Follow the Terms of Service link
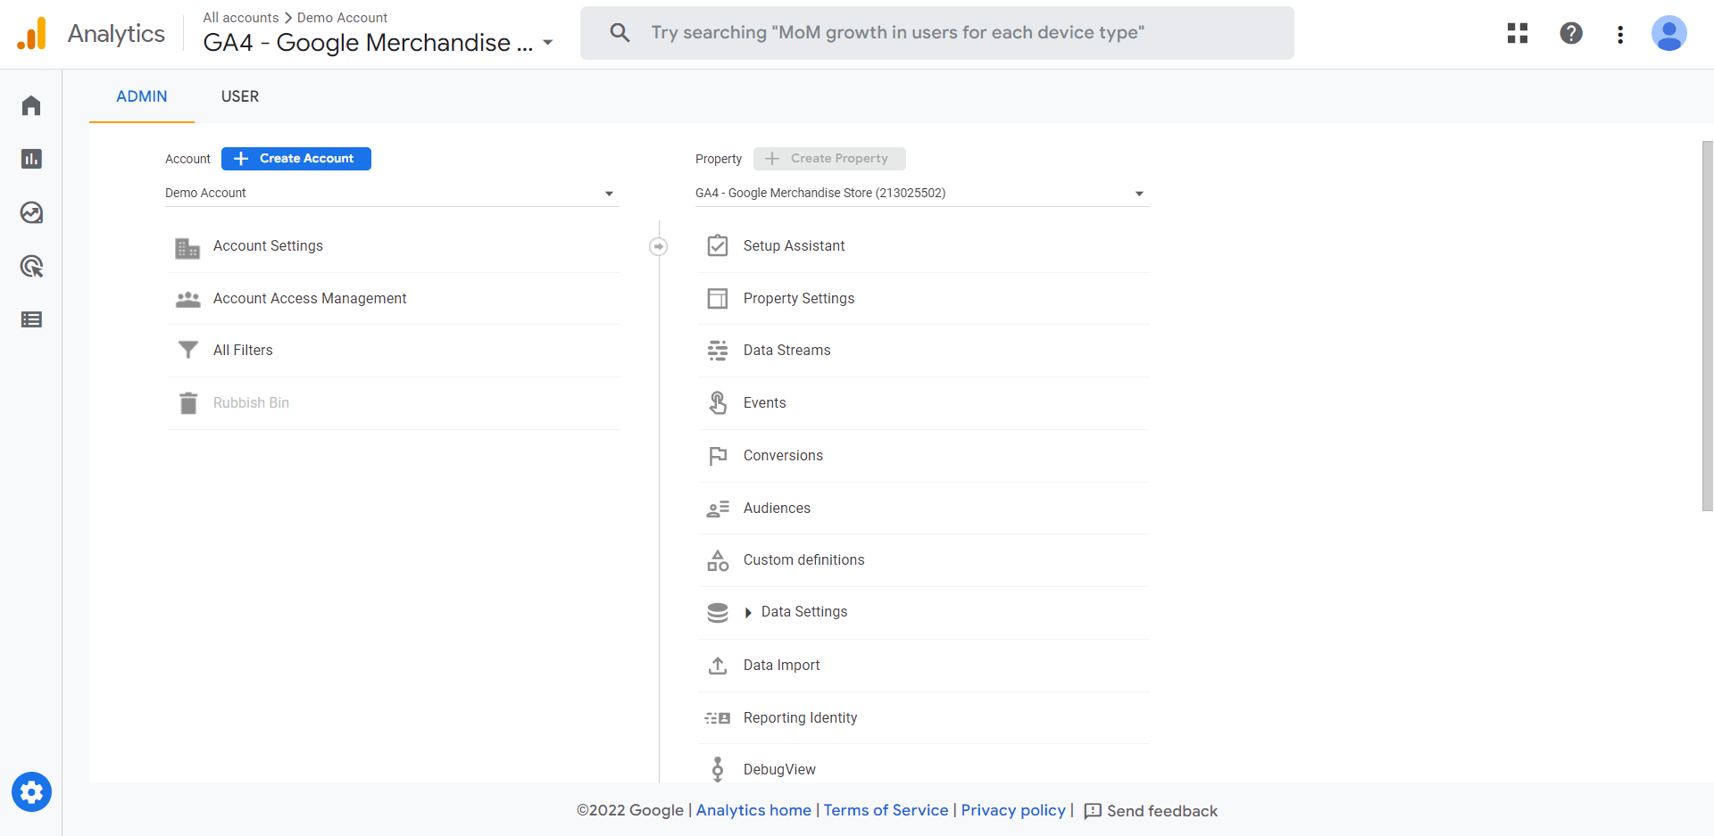The width and height of the screenshot is (1714, 836). coord(886,810)
